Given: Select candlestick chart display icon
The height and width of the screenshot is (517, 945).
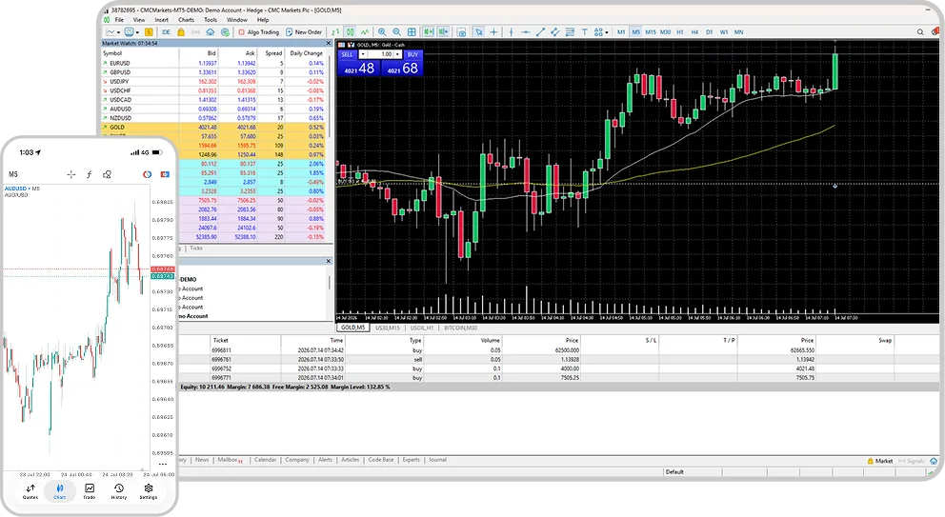Looking at the screenshot, I should pos(351,32).
